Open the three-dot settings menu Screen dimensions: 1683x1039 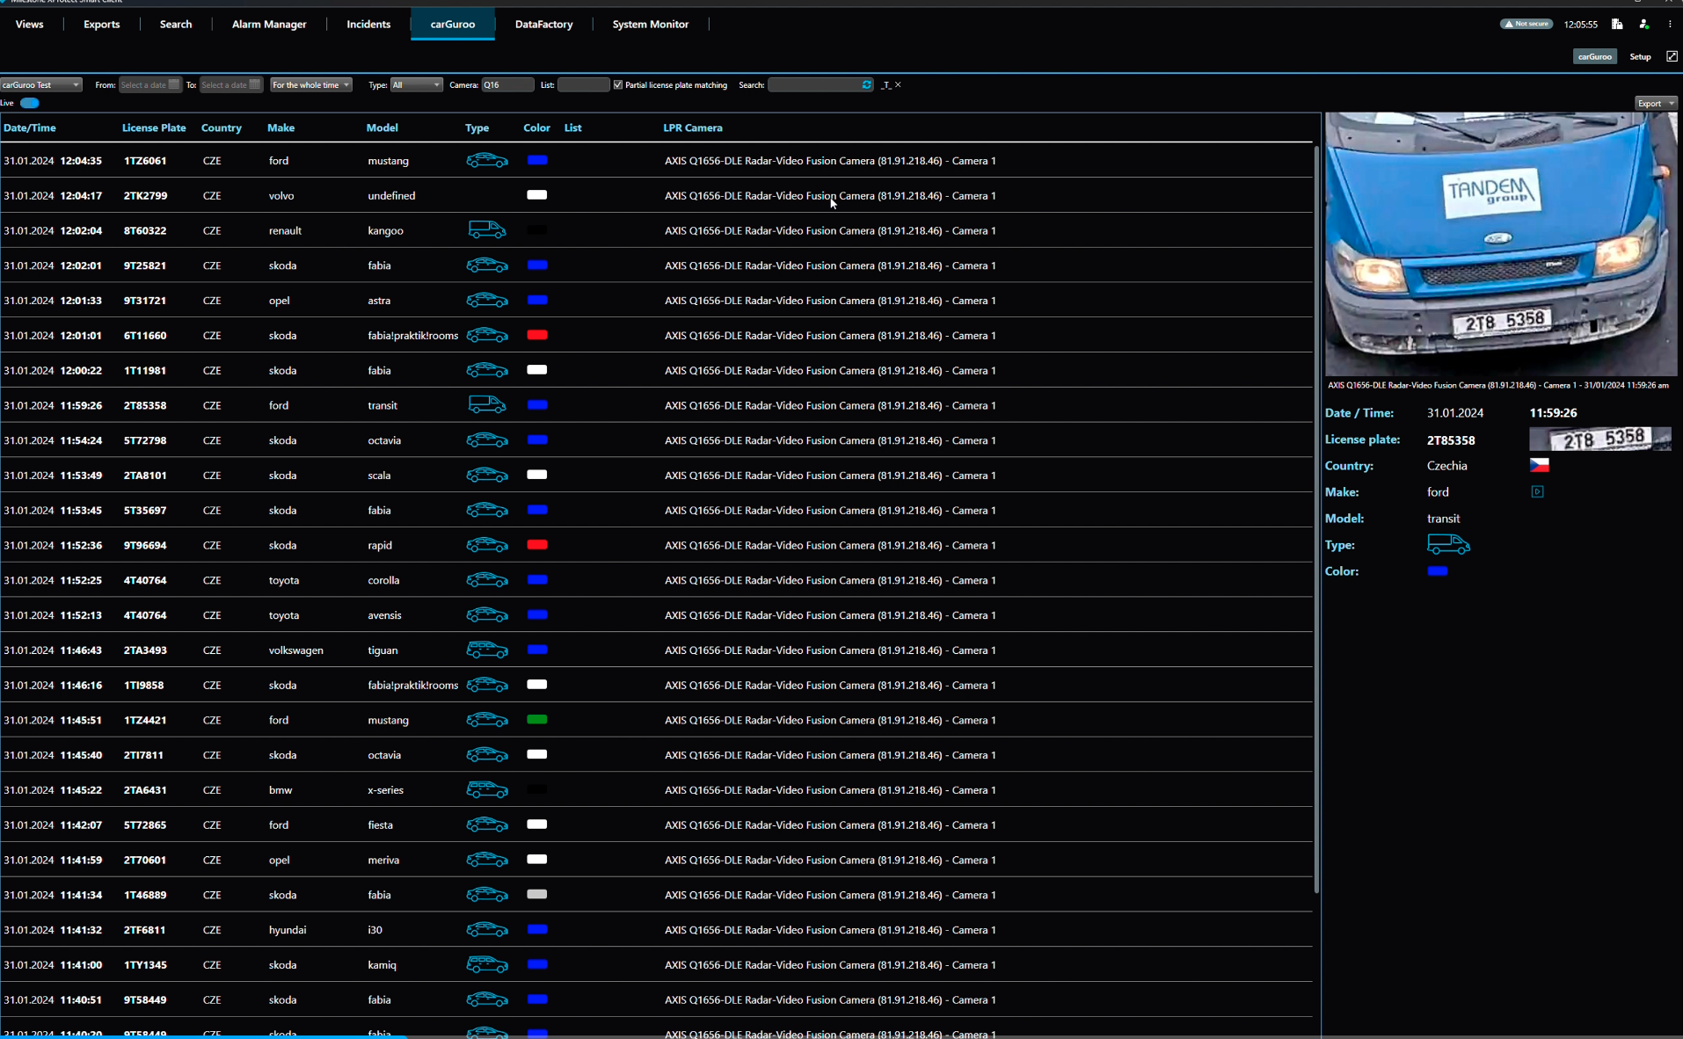pos(1670,25)
